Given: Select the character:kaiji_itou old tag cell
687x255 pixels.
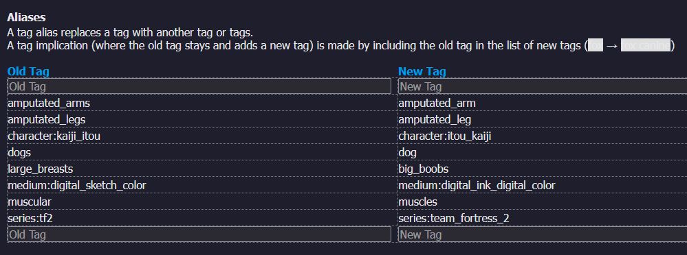Looking at the screenshot, I should click(202, 136).
